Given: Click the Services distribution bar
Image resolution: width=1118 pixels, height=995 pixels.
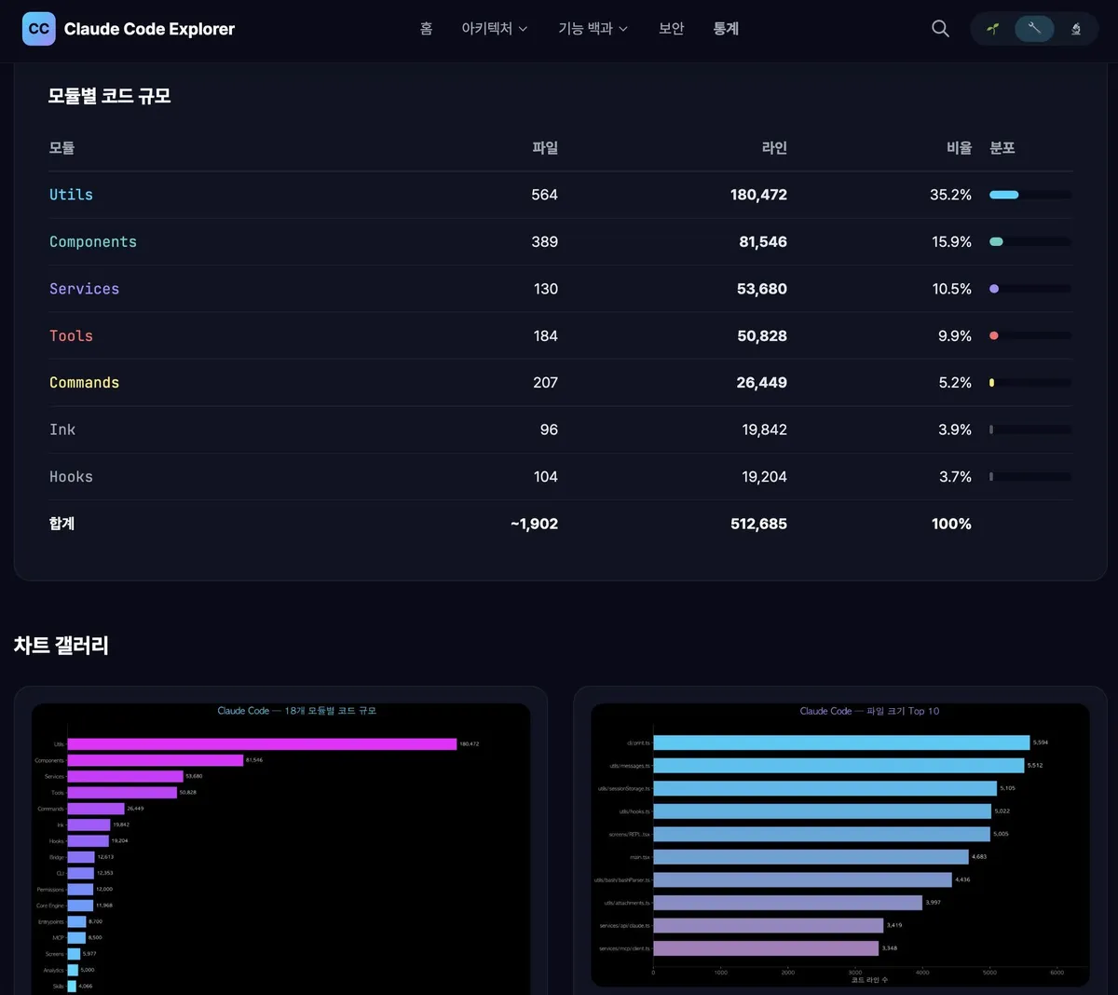Looking at the screenshot, I should pos(1030,289).
